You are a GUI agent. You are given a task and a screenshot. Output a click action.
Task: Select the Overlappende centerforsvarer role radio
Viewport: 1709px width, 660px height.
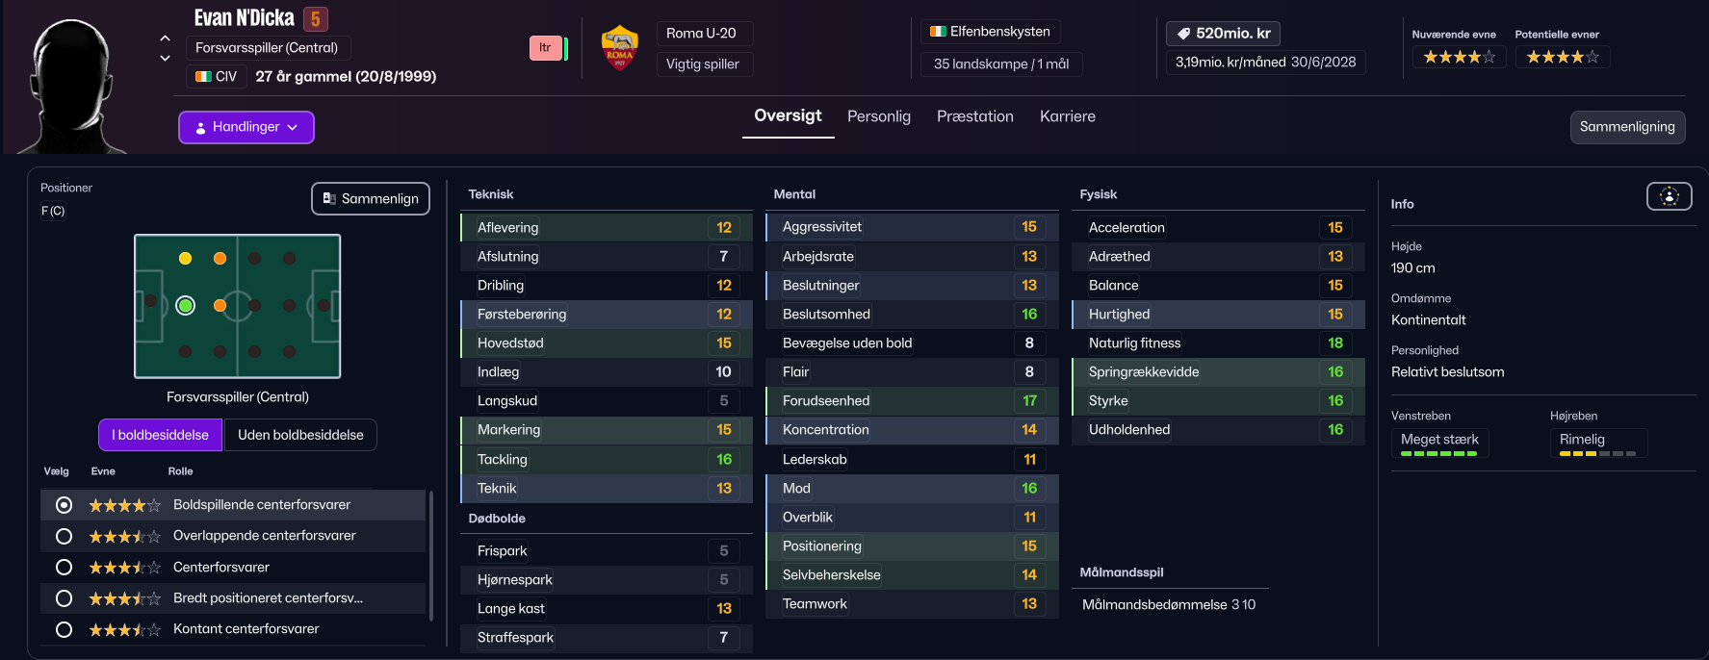click(x=65, y=536)
